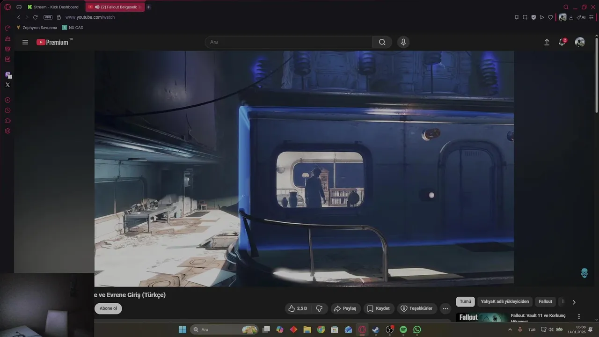Toggle the VPN badge in the address bar

[48, 17]
